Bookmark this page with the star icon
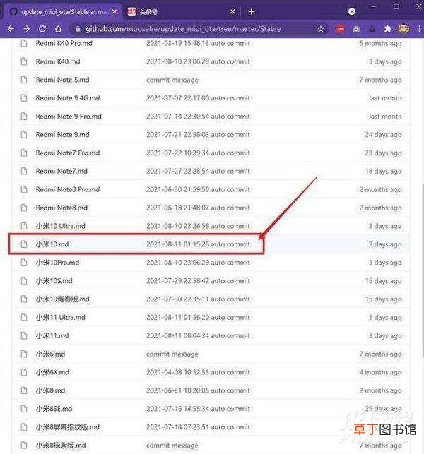 pos(321,29)
